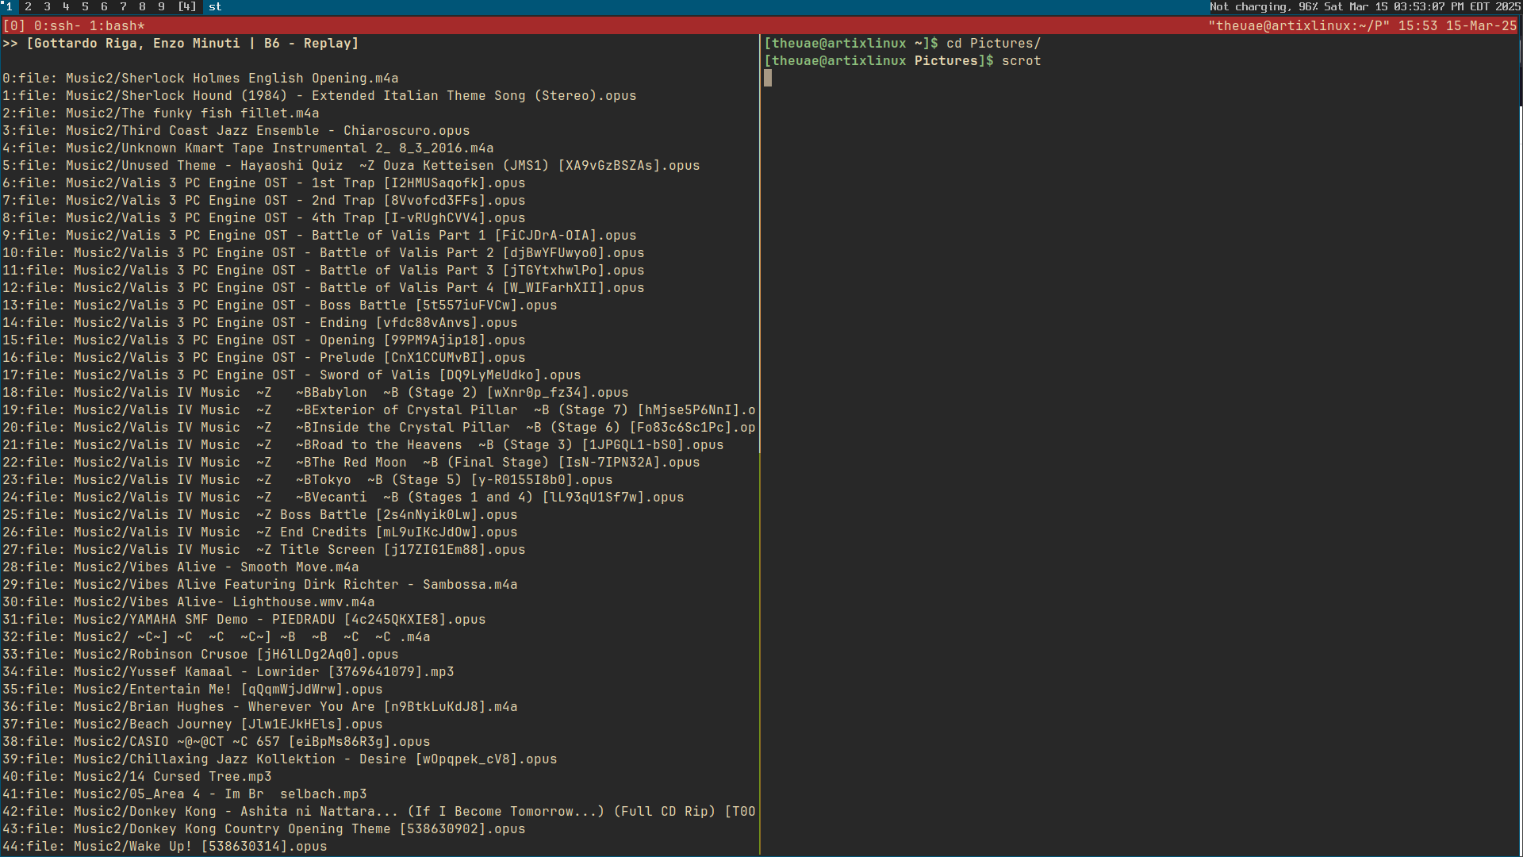Screen dimensions: 1523x857
Task: Click entry Valis 3 OST Ending
Action: tap(260, 323)
